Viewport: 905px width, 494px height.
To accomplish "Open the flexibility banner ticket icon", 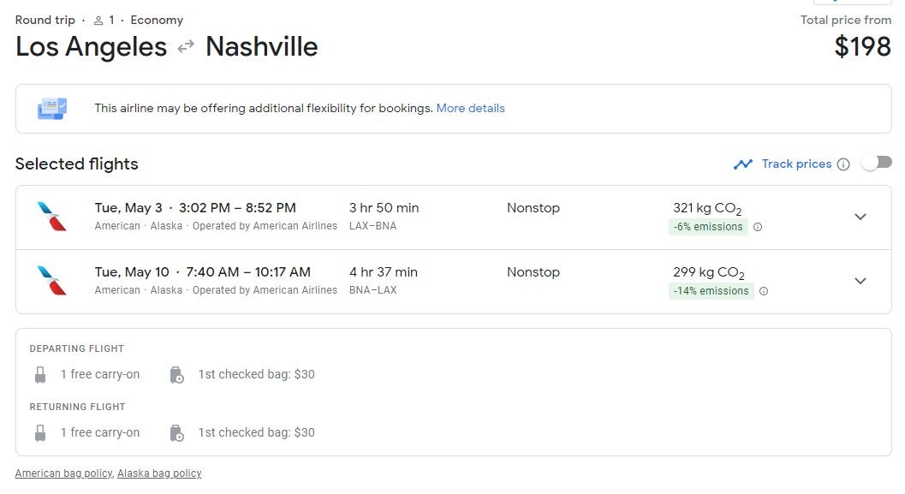I will coord(53,108).
